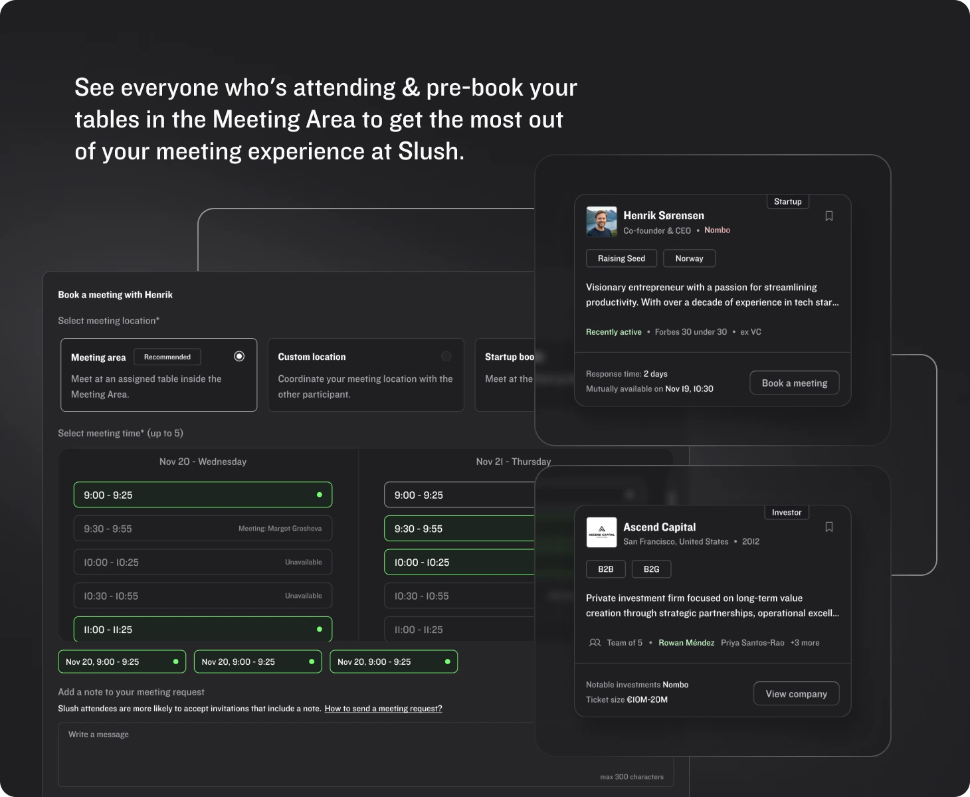
Task: Click the Ticket size €10M-20M text
Action: click(x=627, y=699)
